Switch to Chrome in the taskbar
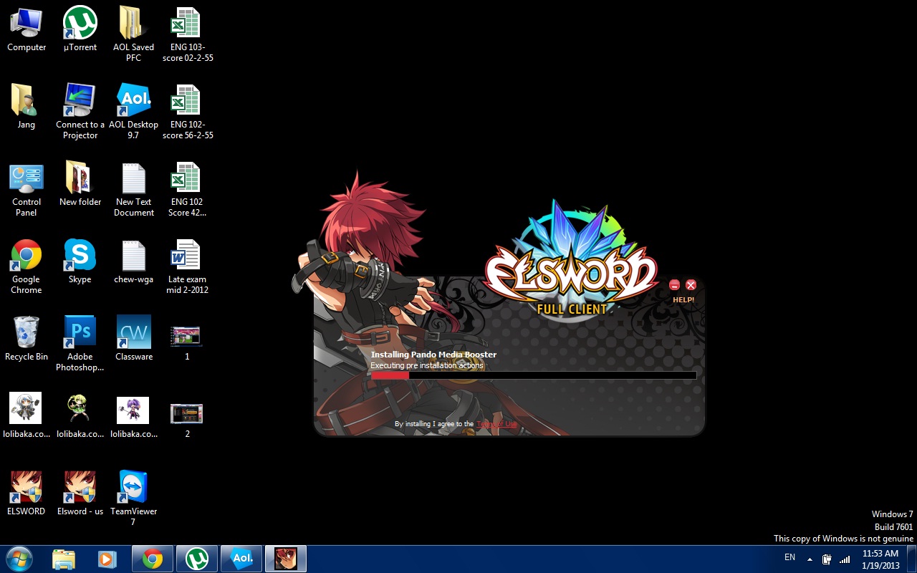 click(153, 559)
